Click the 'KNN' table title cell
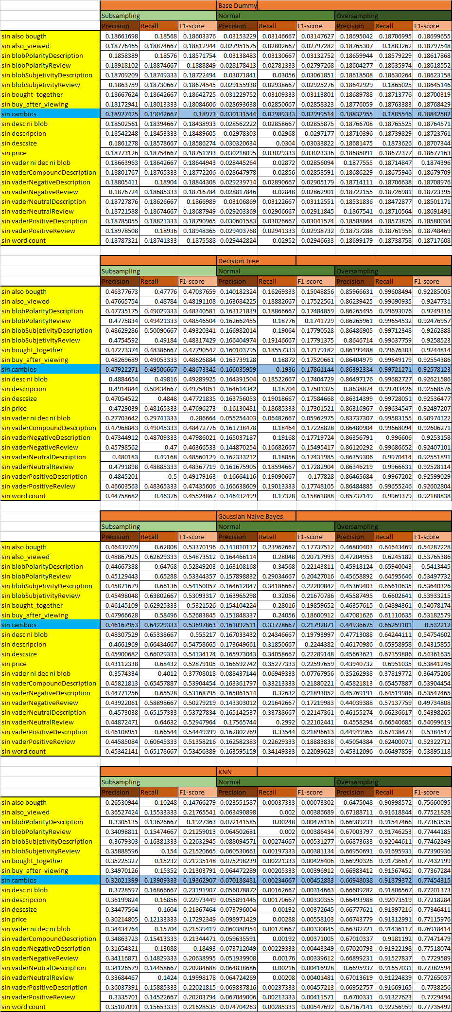452x1012 pixels. click(237, 772)
